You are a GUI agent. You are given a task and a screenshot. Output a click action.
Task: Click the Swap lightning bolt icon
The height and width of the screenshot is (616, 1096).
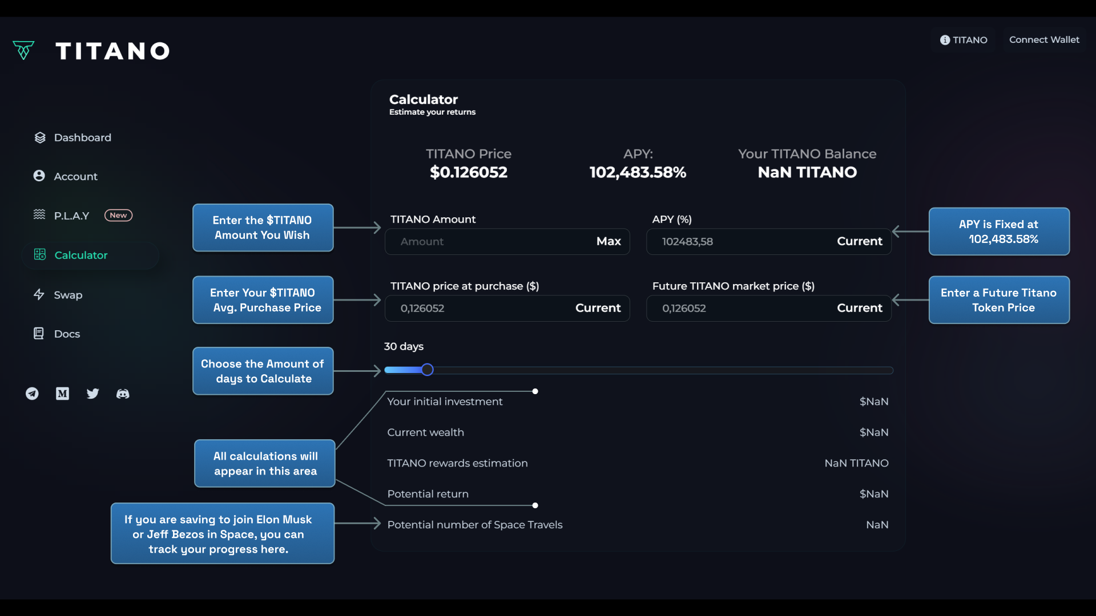point(39,294)
